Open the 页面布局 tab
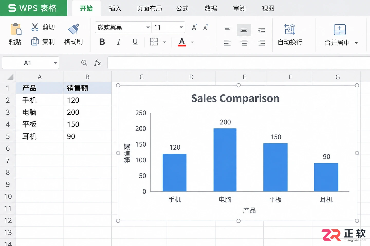 (149, 8)
